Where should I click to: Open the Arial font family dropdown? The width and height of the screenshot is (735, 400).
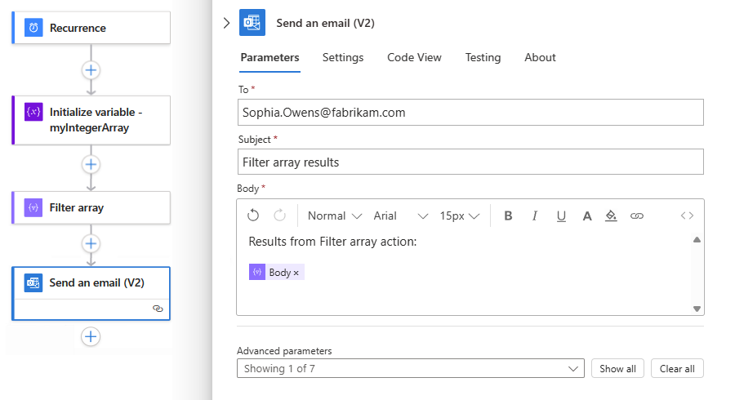click(400, 216)
